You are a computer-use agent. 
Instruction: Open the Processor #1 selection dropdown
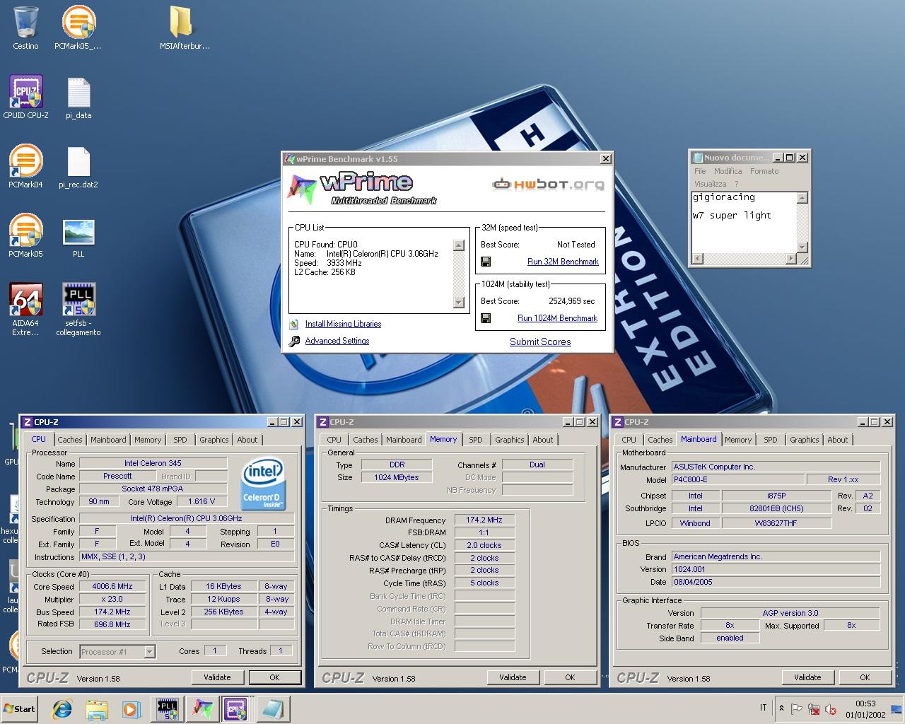pyautogui.click(x=117, y=652)
